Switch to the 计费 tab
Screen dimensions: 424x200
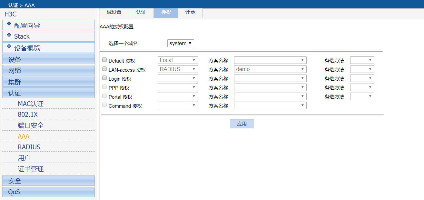[x=190, y=12]
